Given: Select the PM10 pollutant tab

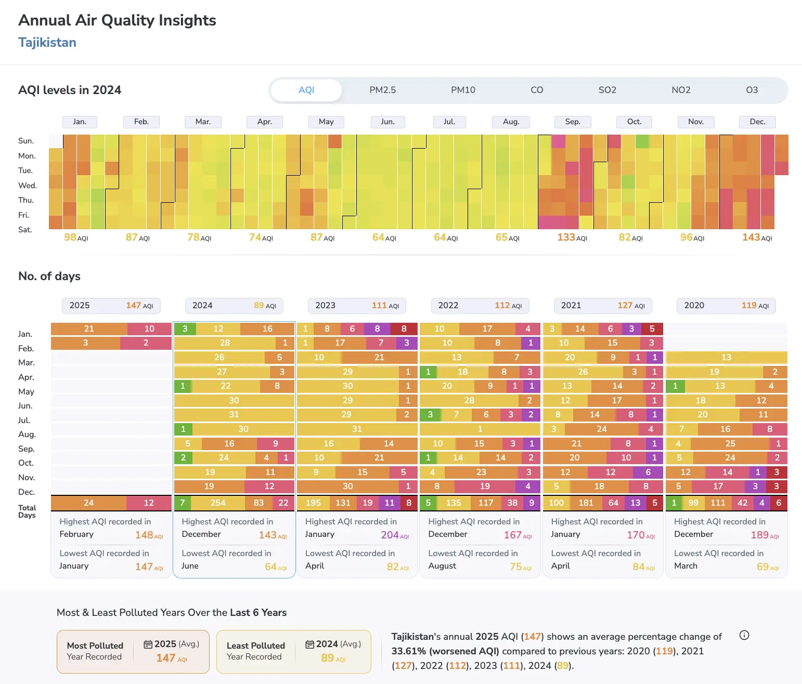Looking at the screenshot, I should point(463,90).
